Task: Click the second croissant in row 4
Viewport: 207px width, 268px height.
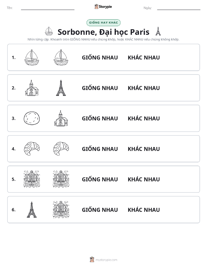Action: 61,149
